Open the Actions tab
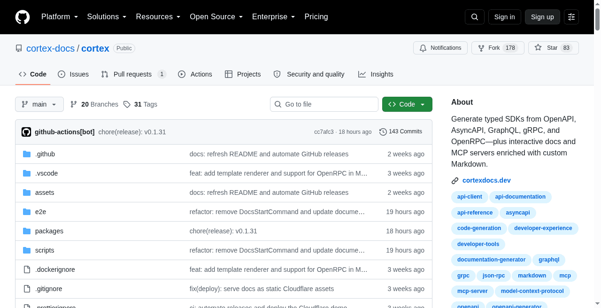This screenshot has height=308, width=601. click(x=195, y=74)
